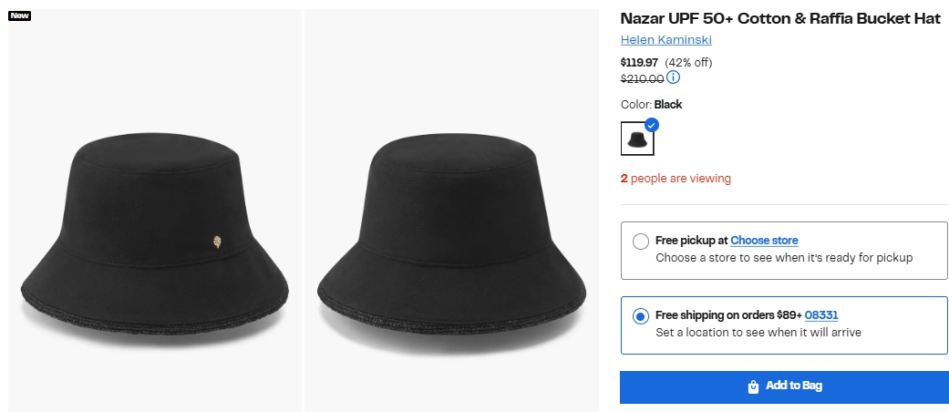
Task: Change the 08331 zip code link
Action: click(x=820, y=315)
